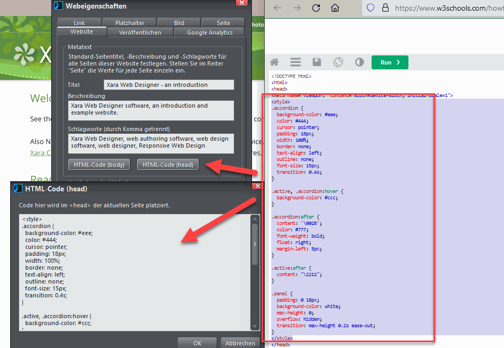This screenshot has height=348, width=504.
Task: Go to the browser home page
Action: point(335,7)
